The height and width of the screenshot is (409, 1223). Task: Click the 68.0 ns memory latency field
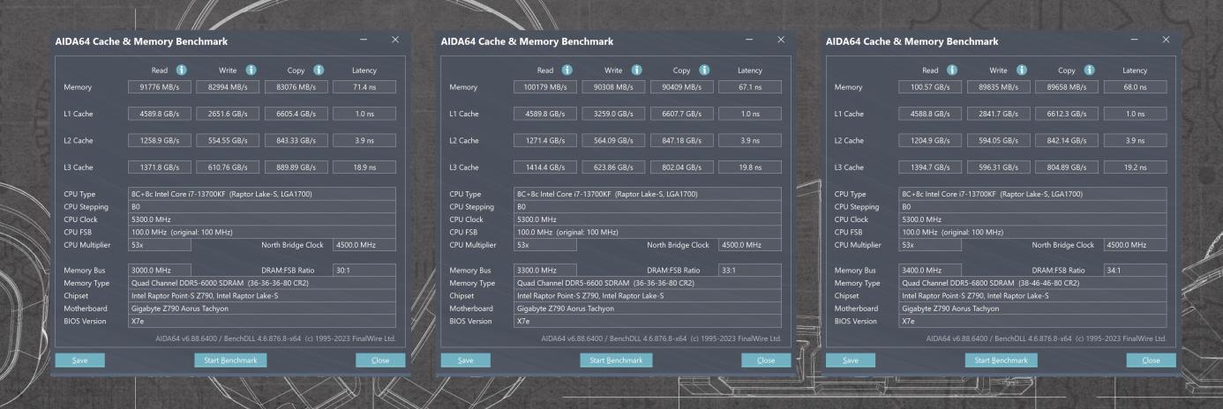1135,87
